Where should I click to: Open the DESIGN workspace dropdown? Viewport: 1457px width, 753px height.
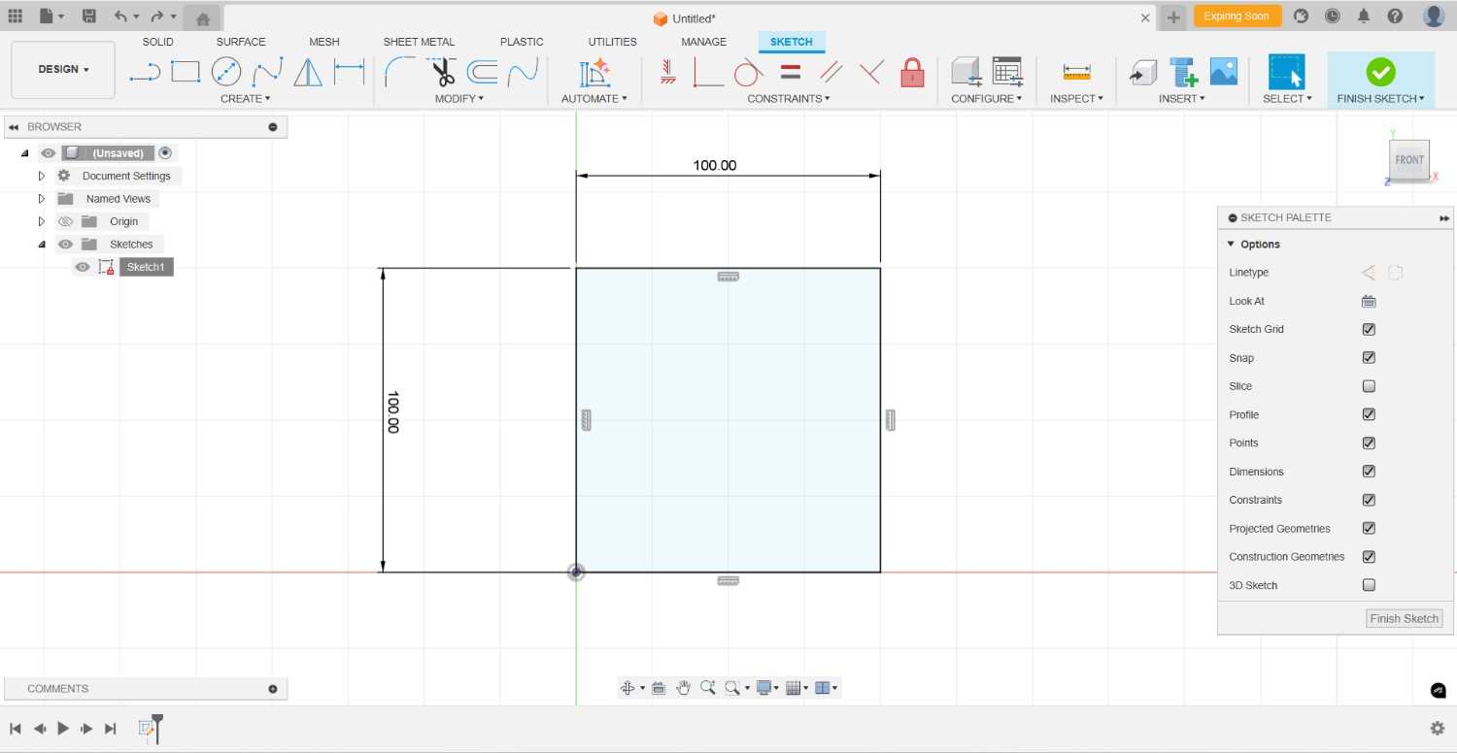(63, 70)
